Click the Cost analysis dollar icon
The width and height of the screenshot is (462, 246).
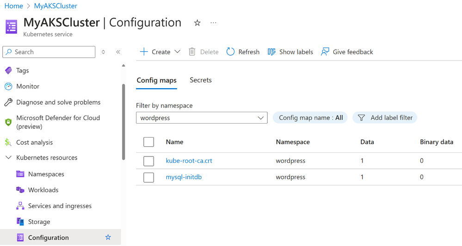8,142
